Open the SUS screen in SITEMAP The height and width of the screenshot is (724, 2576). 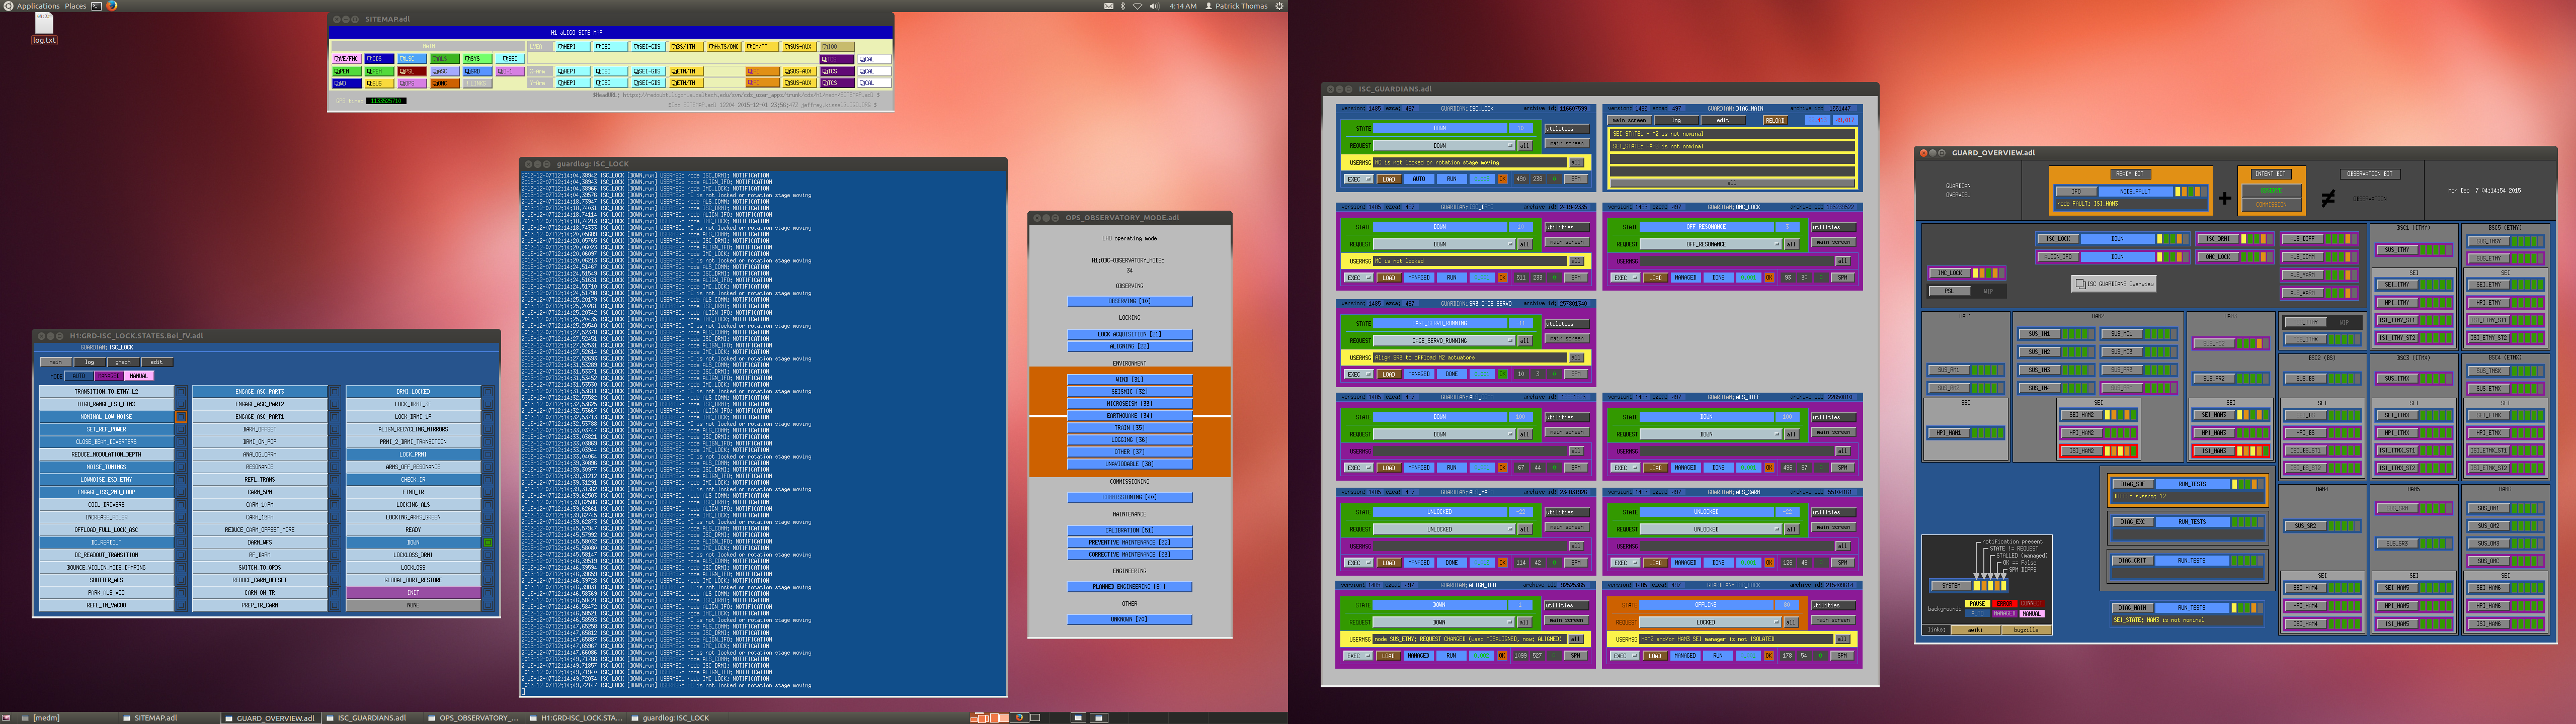click(380, 84)
